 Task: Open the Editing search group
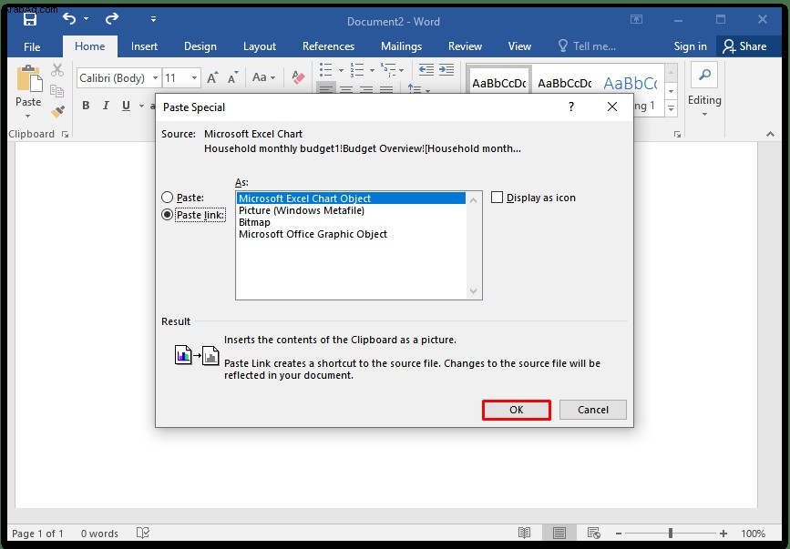coord(704,89)
